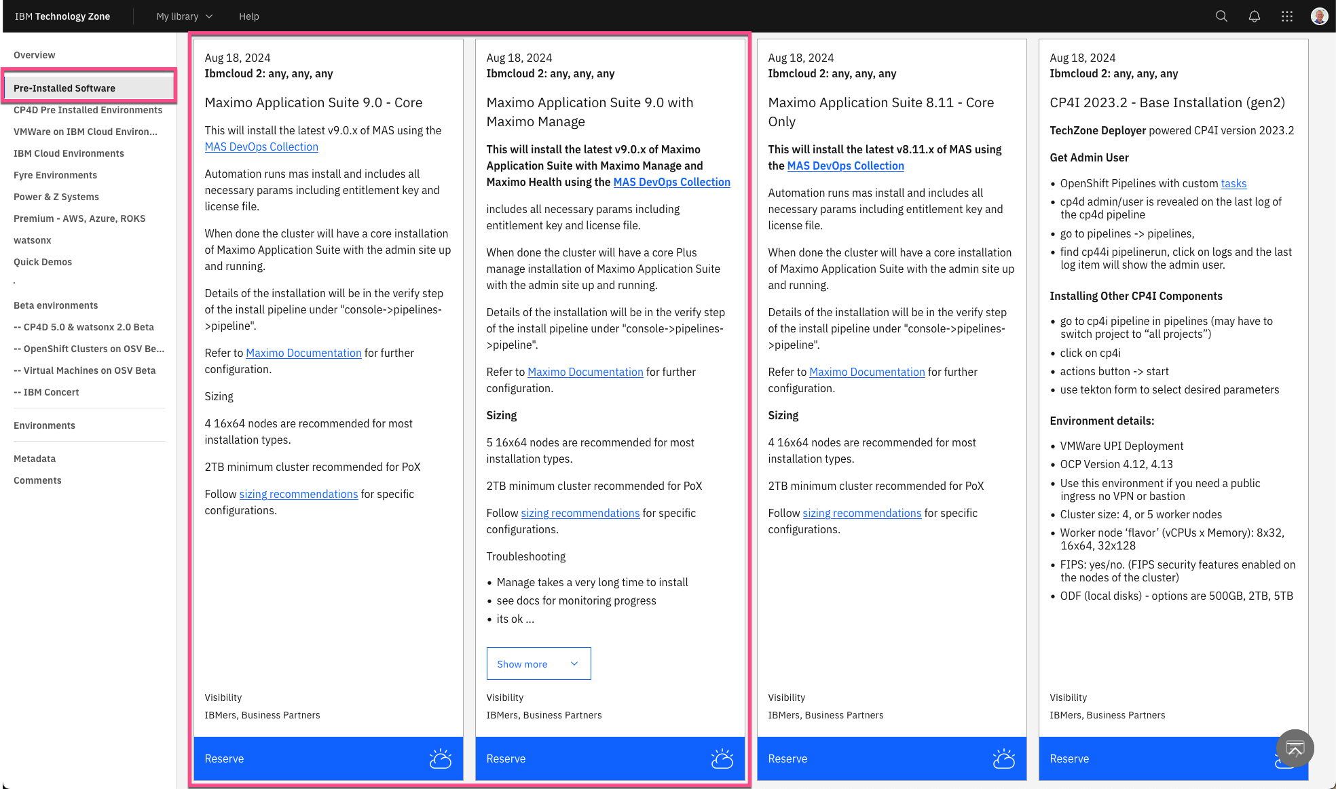
Task: Open Fyre Environments section
Action: point(56,175)
